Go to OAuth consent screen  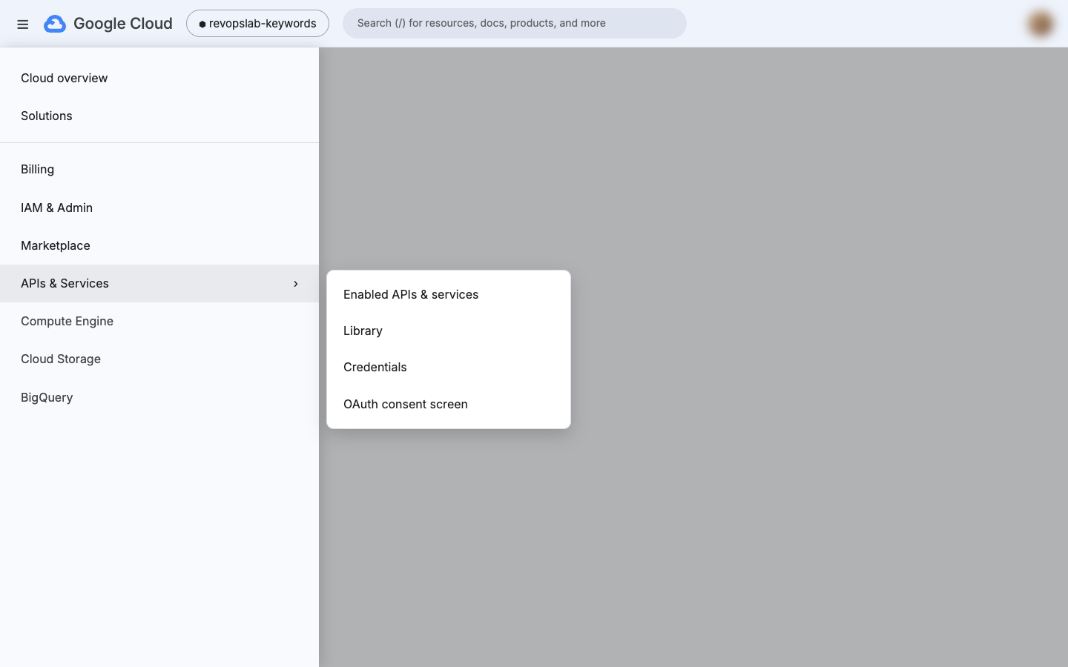tap(449, 404)
